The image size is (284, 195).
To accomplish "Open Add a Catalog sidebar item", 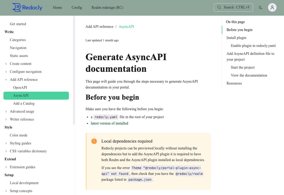I will click(x=24, y=104).
